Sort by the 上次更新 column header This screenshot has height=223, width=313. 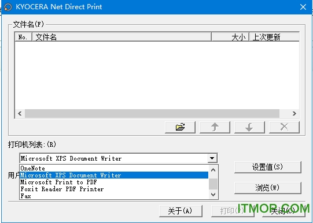point(274,37)
